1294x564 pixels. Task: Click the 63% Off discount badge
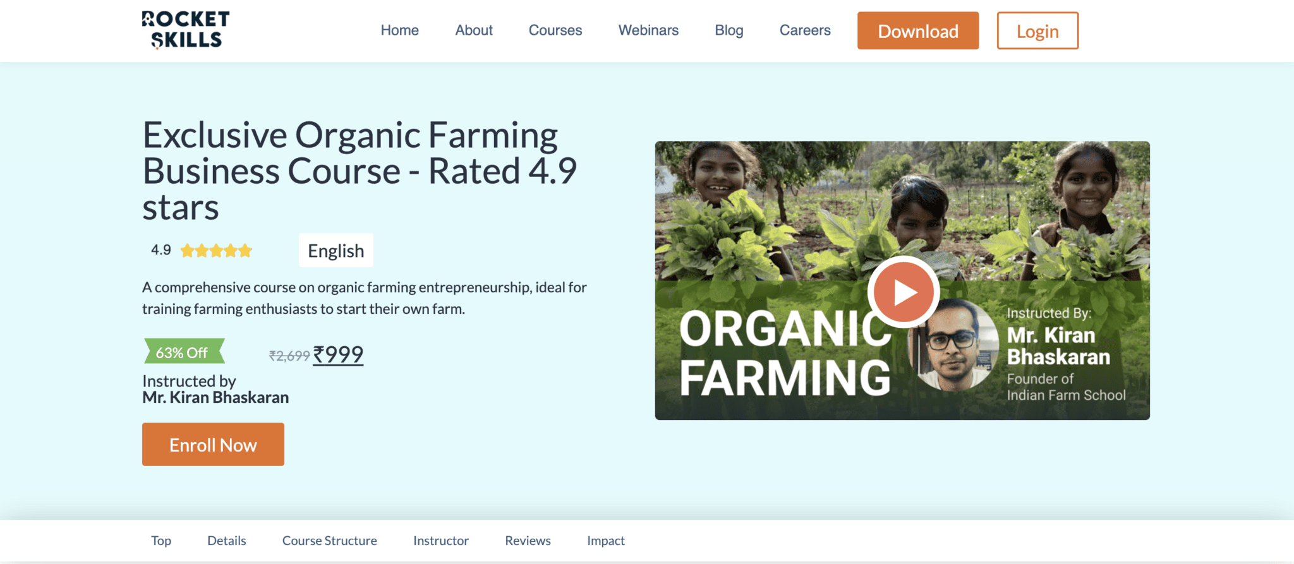coord(184,352)
